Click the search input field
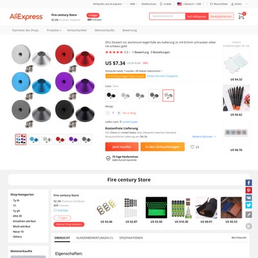This screenshot has width=258, height=258. click(167, 16)
